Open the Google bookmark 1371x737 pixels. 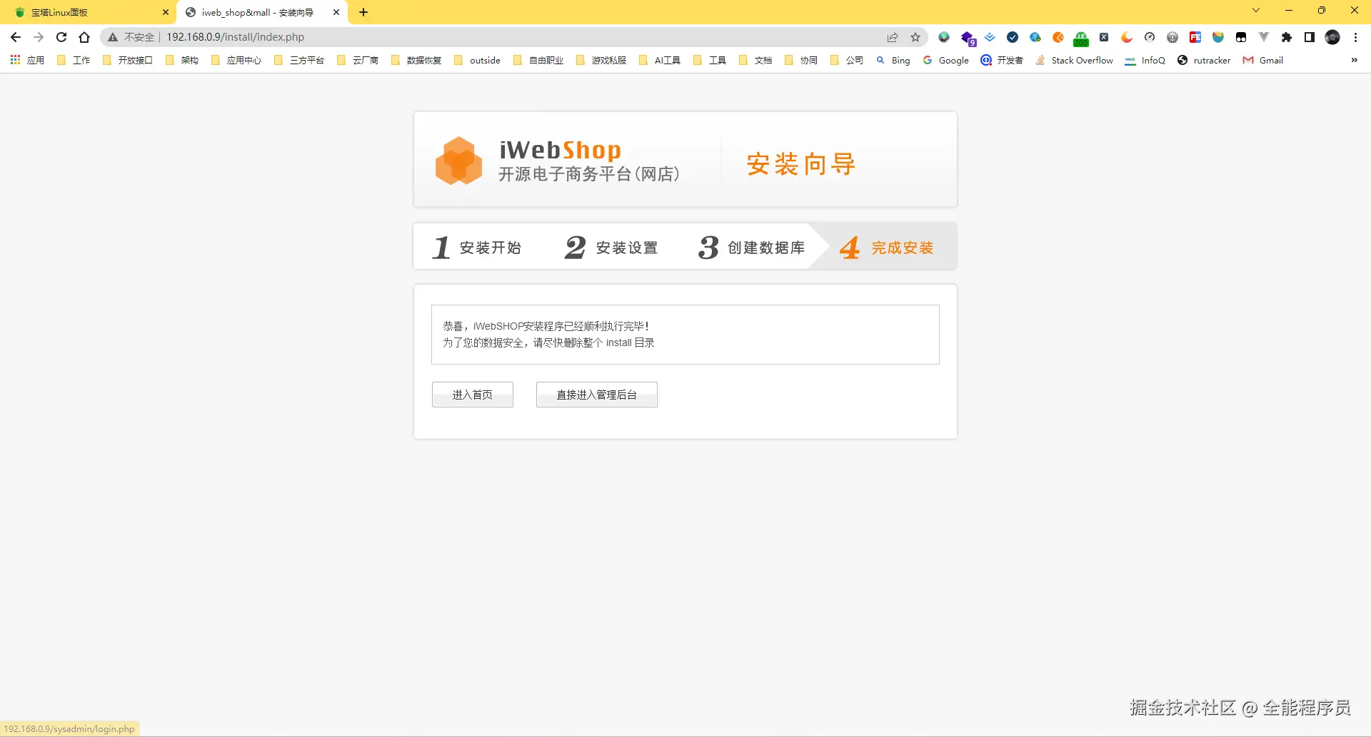946,60
